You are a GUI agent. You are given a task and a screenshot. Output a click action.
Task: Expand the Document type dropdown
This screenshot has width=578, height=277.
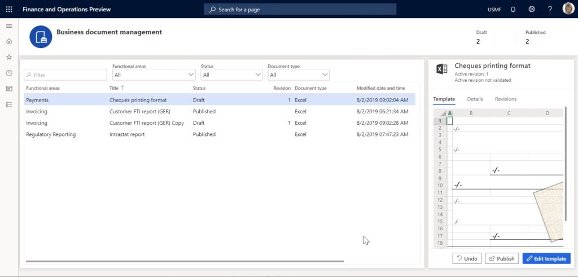point(298,74)
